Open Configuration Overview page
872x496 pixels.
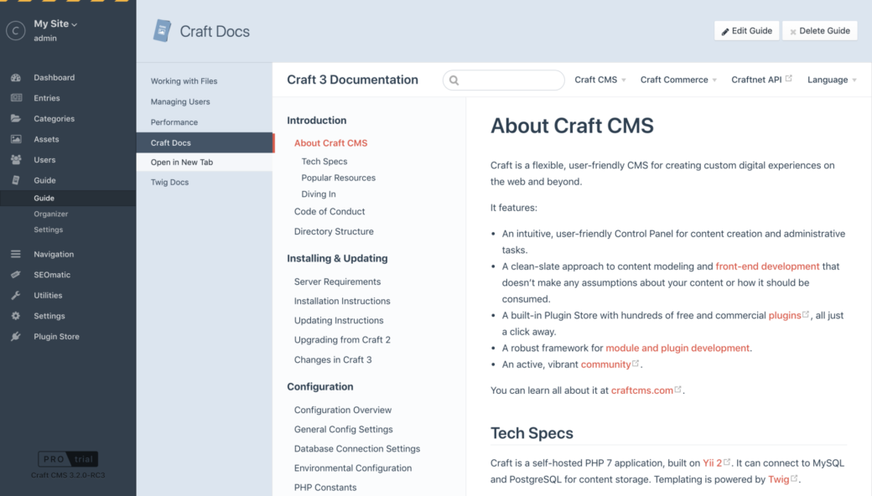click(x=343, y=410)
